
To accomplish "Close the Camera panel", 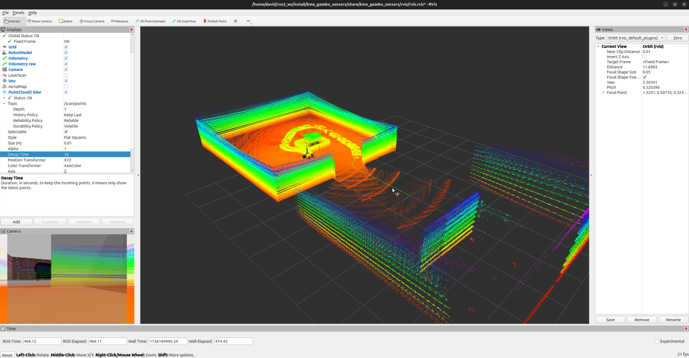I will click(x=131, y=231).
